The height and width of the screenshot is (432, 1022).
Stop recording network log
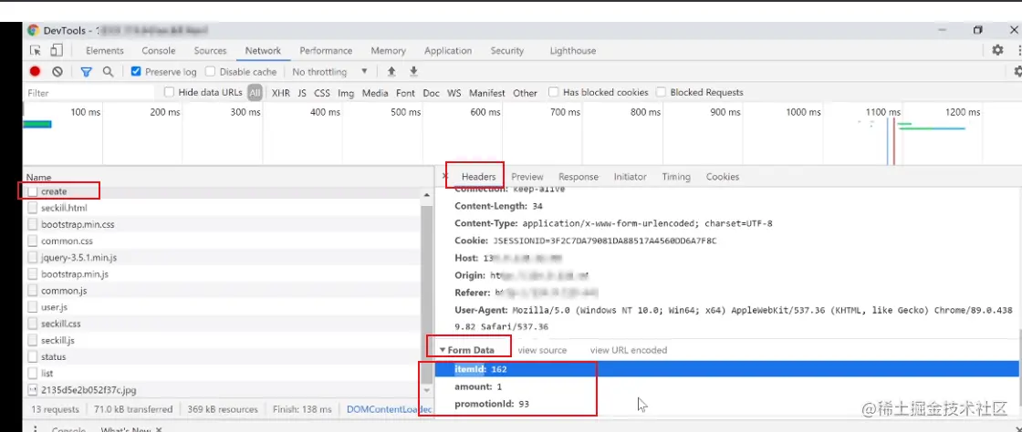pyautogui.click(x=36, y=72)
